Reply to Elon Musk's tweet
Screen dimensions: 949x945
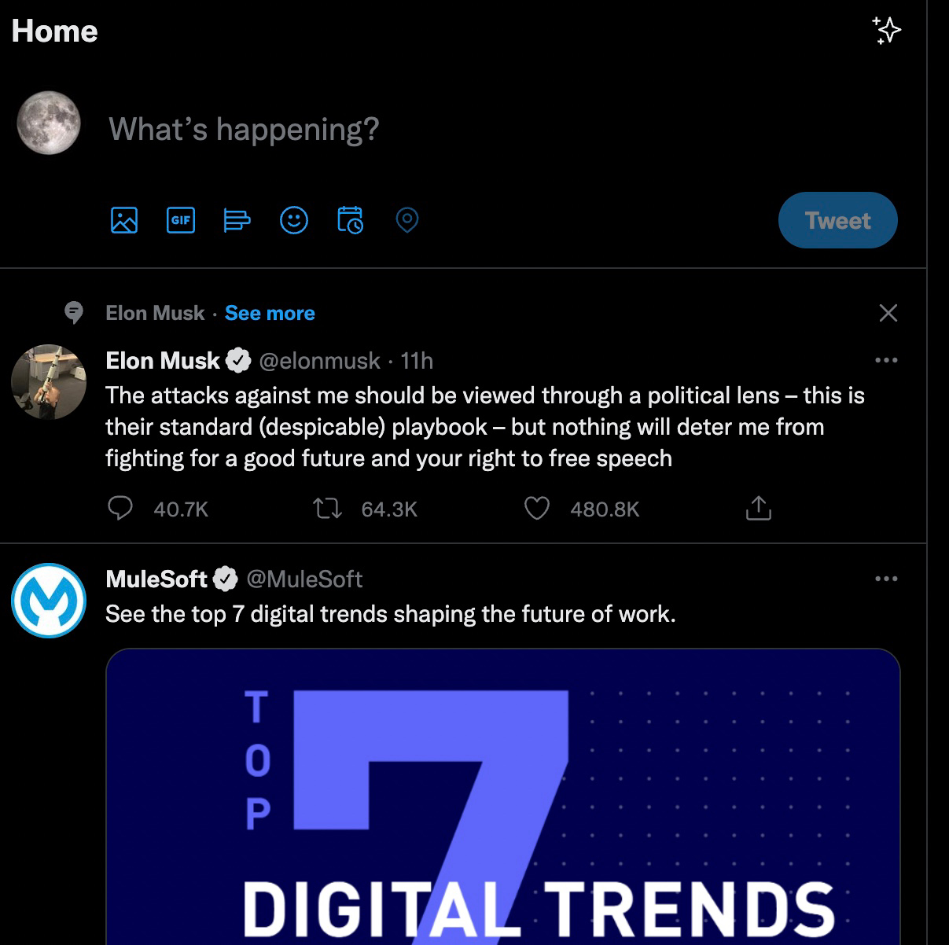120,509
